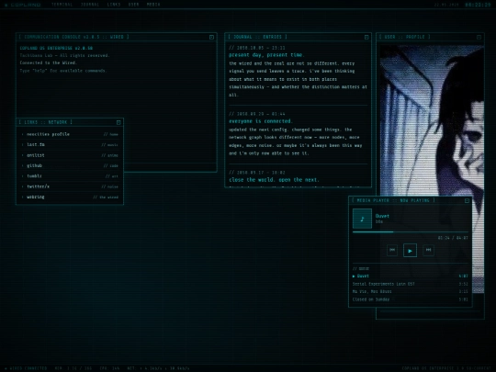496x372 pixels.
Task: Open the JOURNAL menu in the top bar
Action: click(x=90, y=5)
